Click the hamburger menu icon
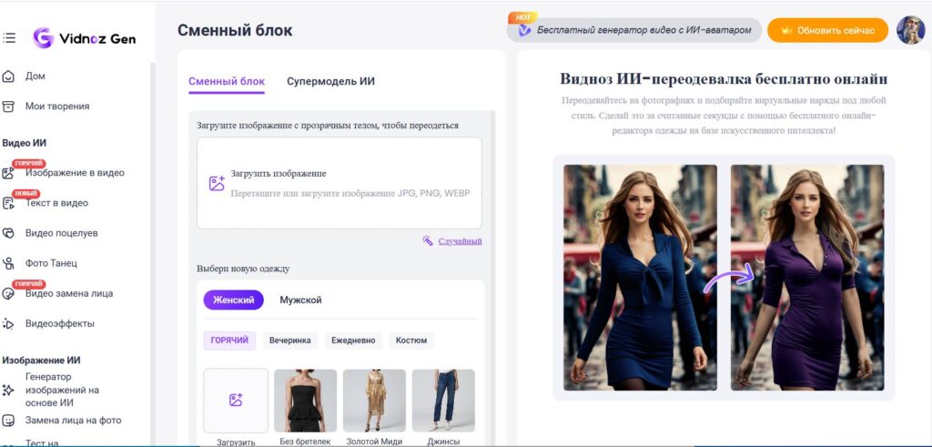Image resolution: width=932 pixels, height=447 pixels. pyautogui.click(x=10, y=38)
